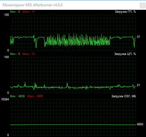Close the MSI Afterburner monitoring window
Image resolution: width=146 pixels, height=137 pixels.
[143, 5]
